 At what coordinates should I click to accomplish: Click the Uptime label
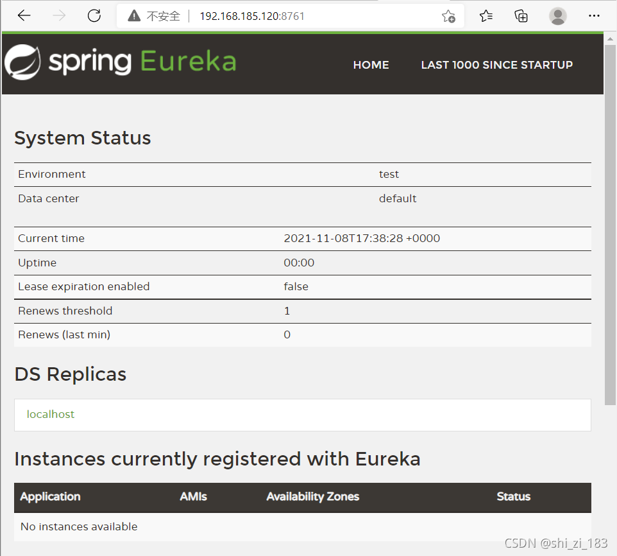37,263
